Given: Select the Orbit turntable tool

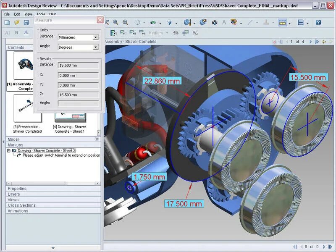Looking at the screenshot, I should pyautogui.click(x=153, y=22).
